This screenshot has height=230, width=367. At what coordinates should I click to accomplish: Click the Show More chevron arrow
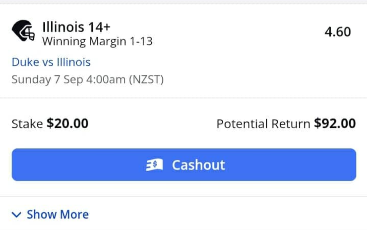coord(16,214)
